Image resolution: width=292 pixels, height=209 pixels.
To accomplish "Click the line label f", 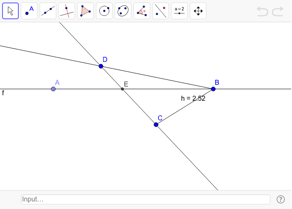I will coord(3,93).
